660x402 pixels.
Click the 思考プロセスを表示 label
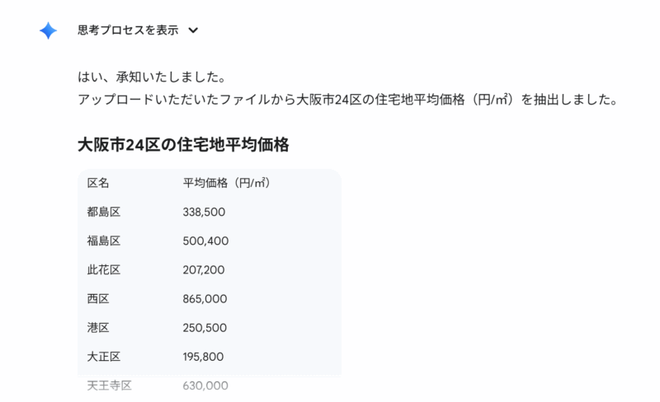click(x=128, y=30)
